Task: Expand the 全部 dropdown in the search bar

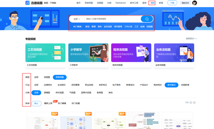Action: [77, 19]
